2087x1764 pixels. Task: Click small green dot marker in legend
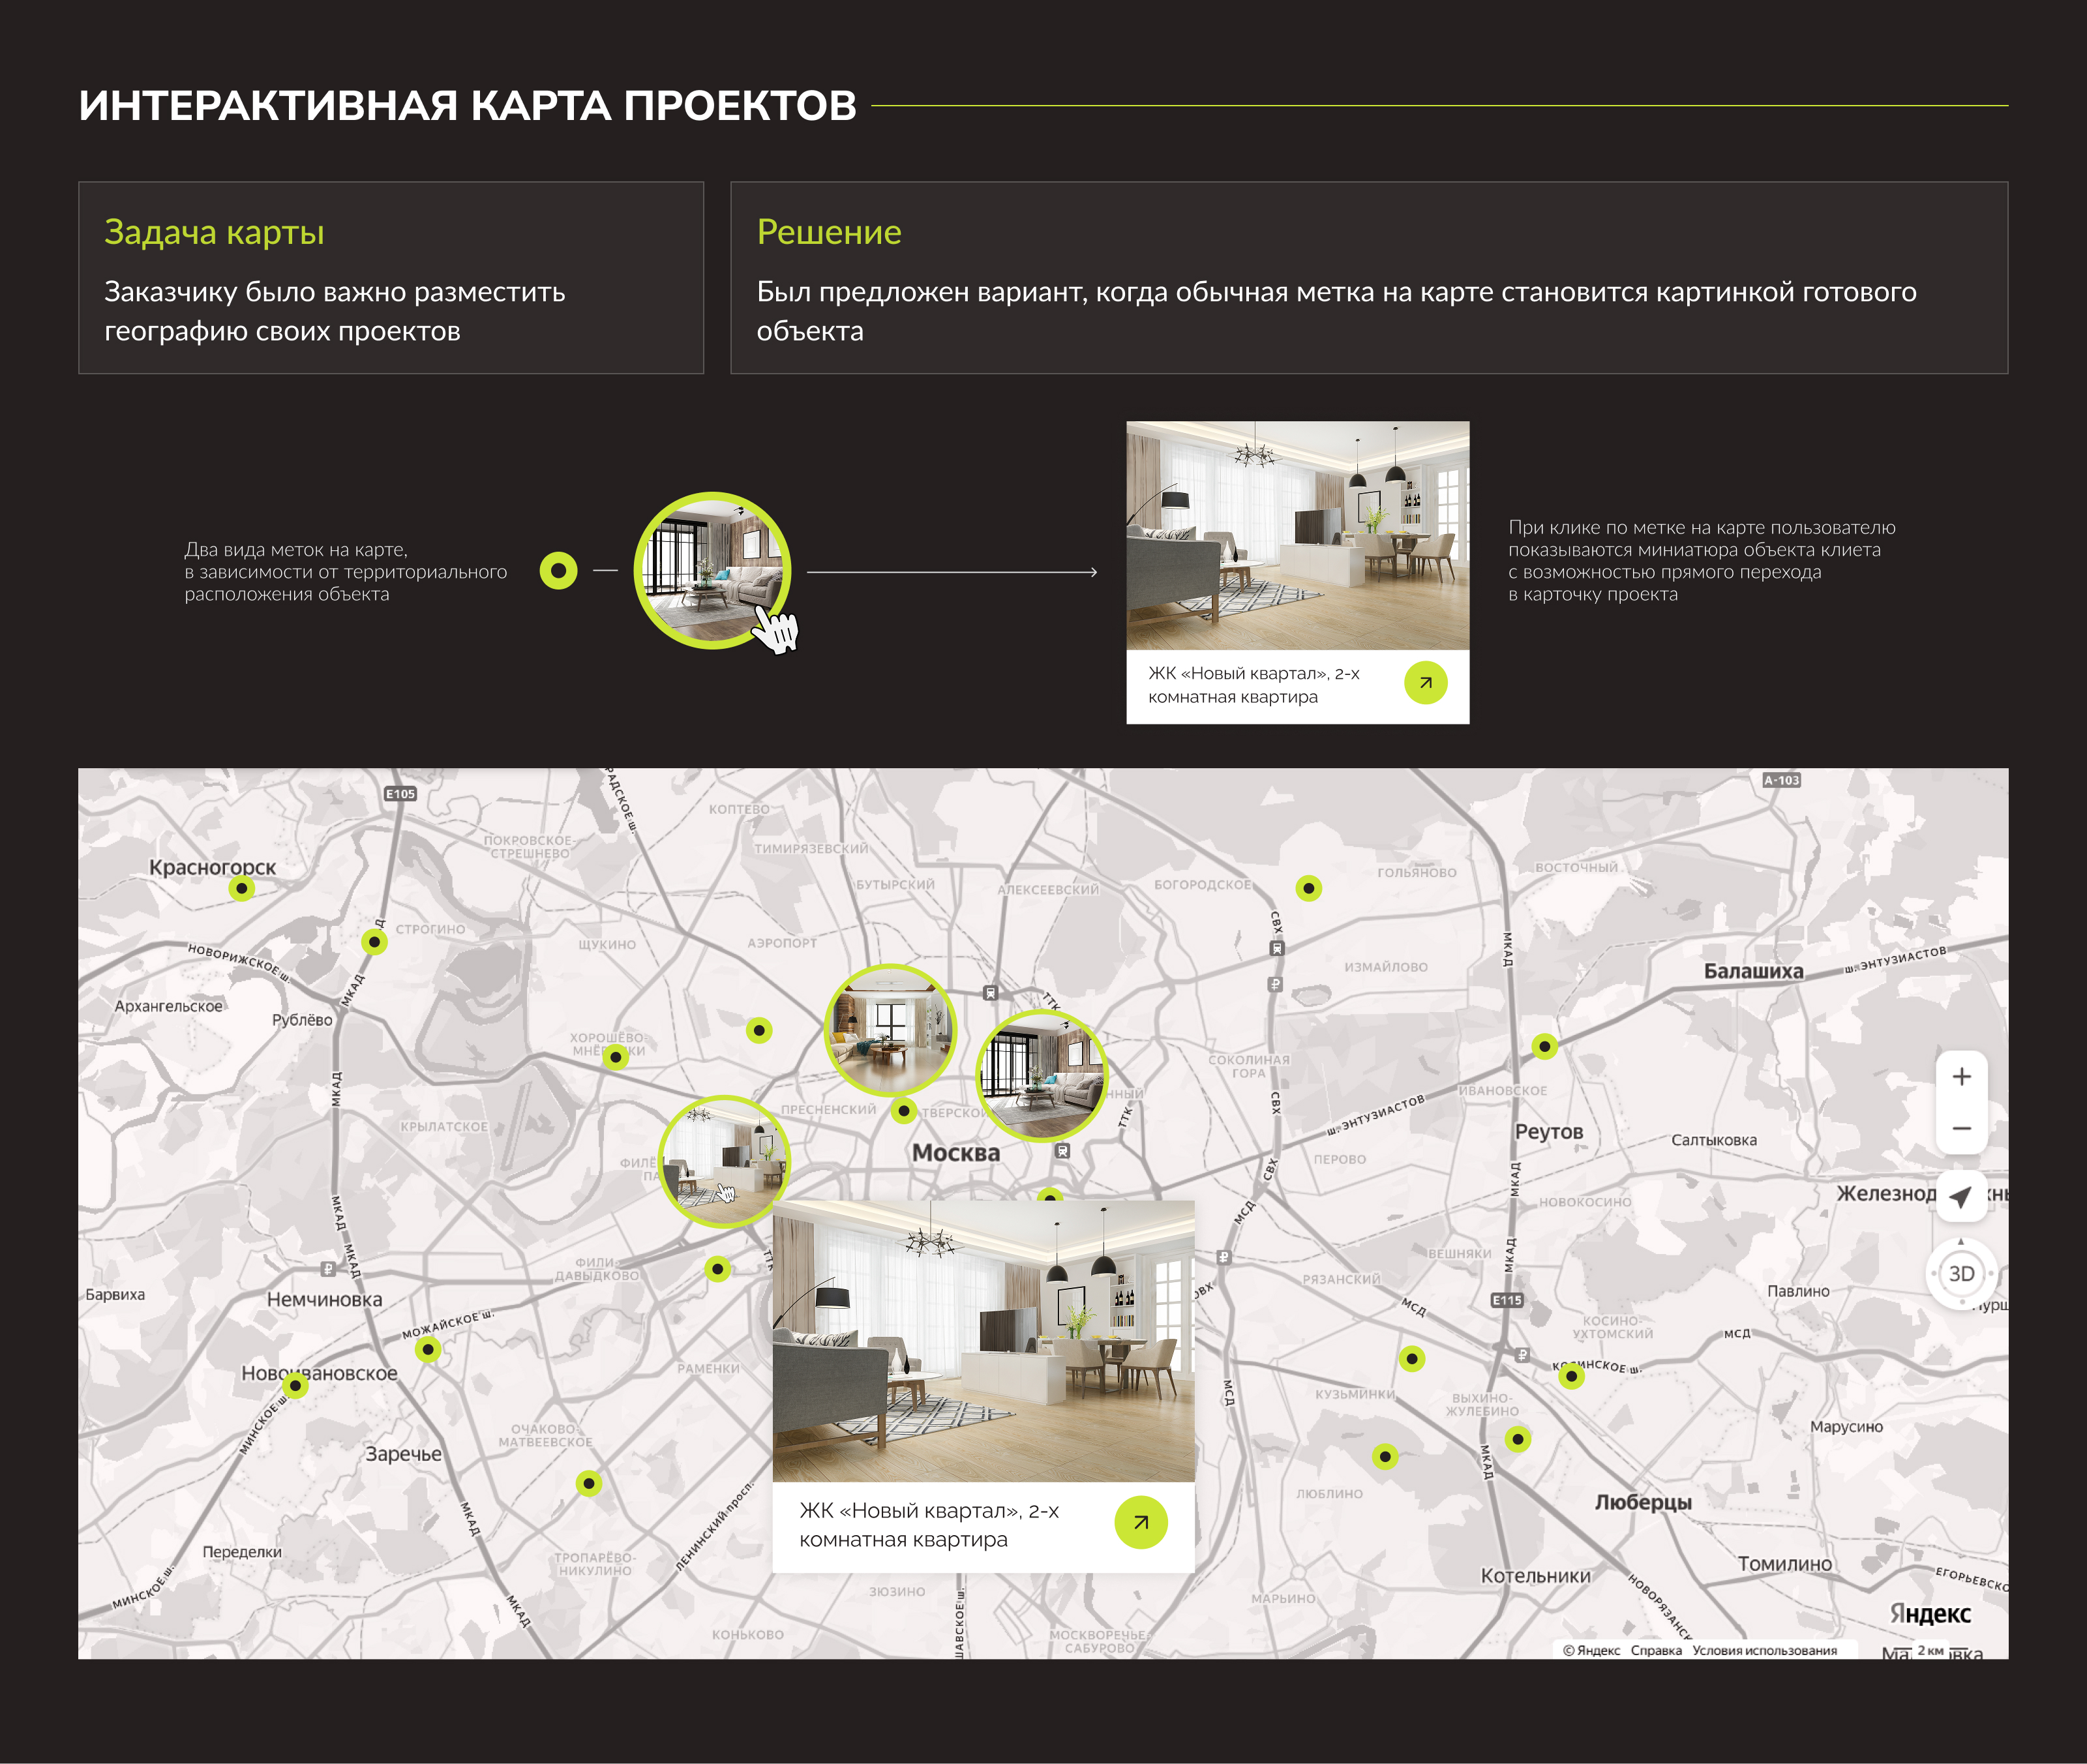558,571
